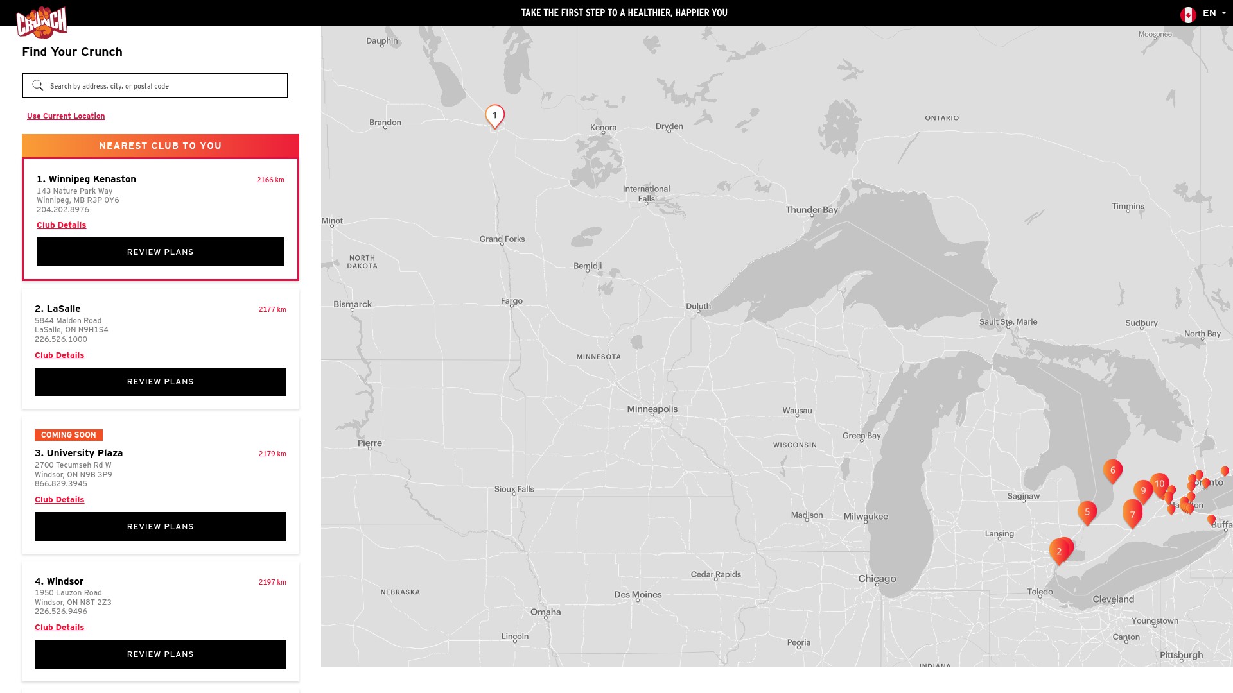Click the 2197 km distance label
The width and height of the screenshot is (1233, 693).
(x=272, y=583)
